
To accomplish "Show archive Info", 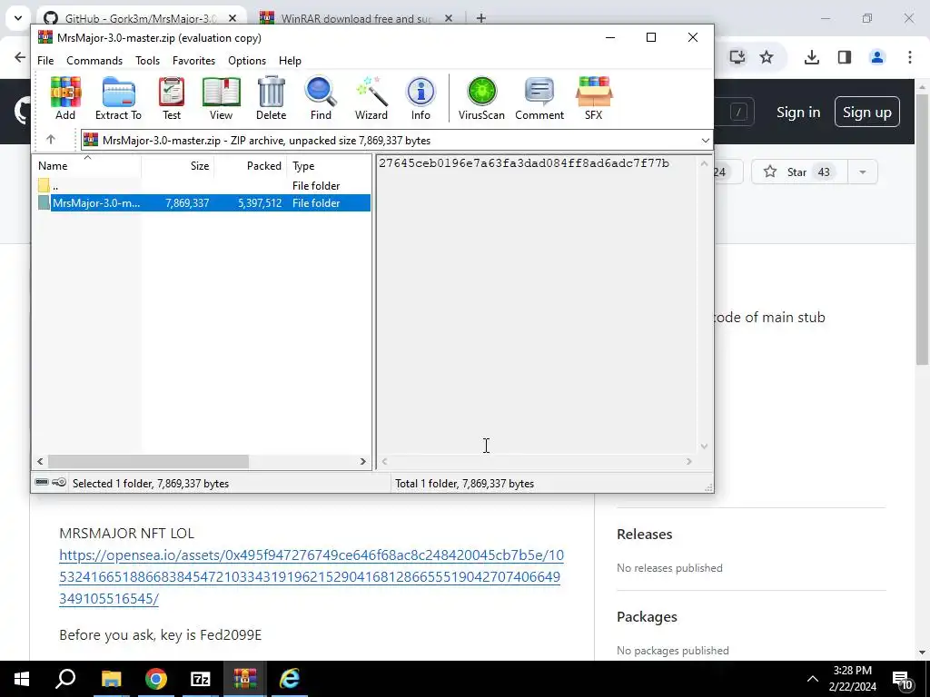I will pos(420,98).
